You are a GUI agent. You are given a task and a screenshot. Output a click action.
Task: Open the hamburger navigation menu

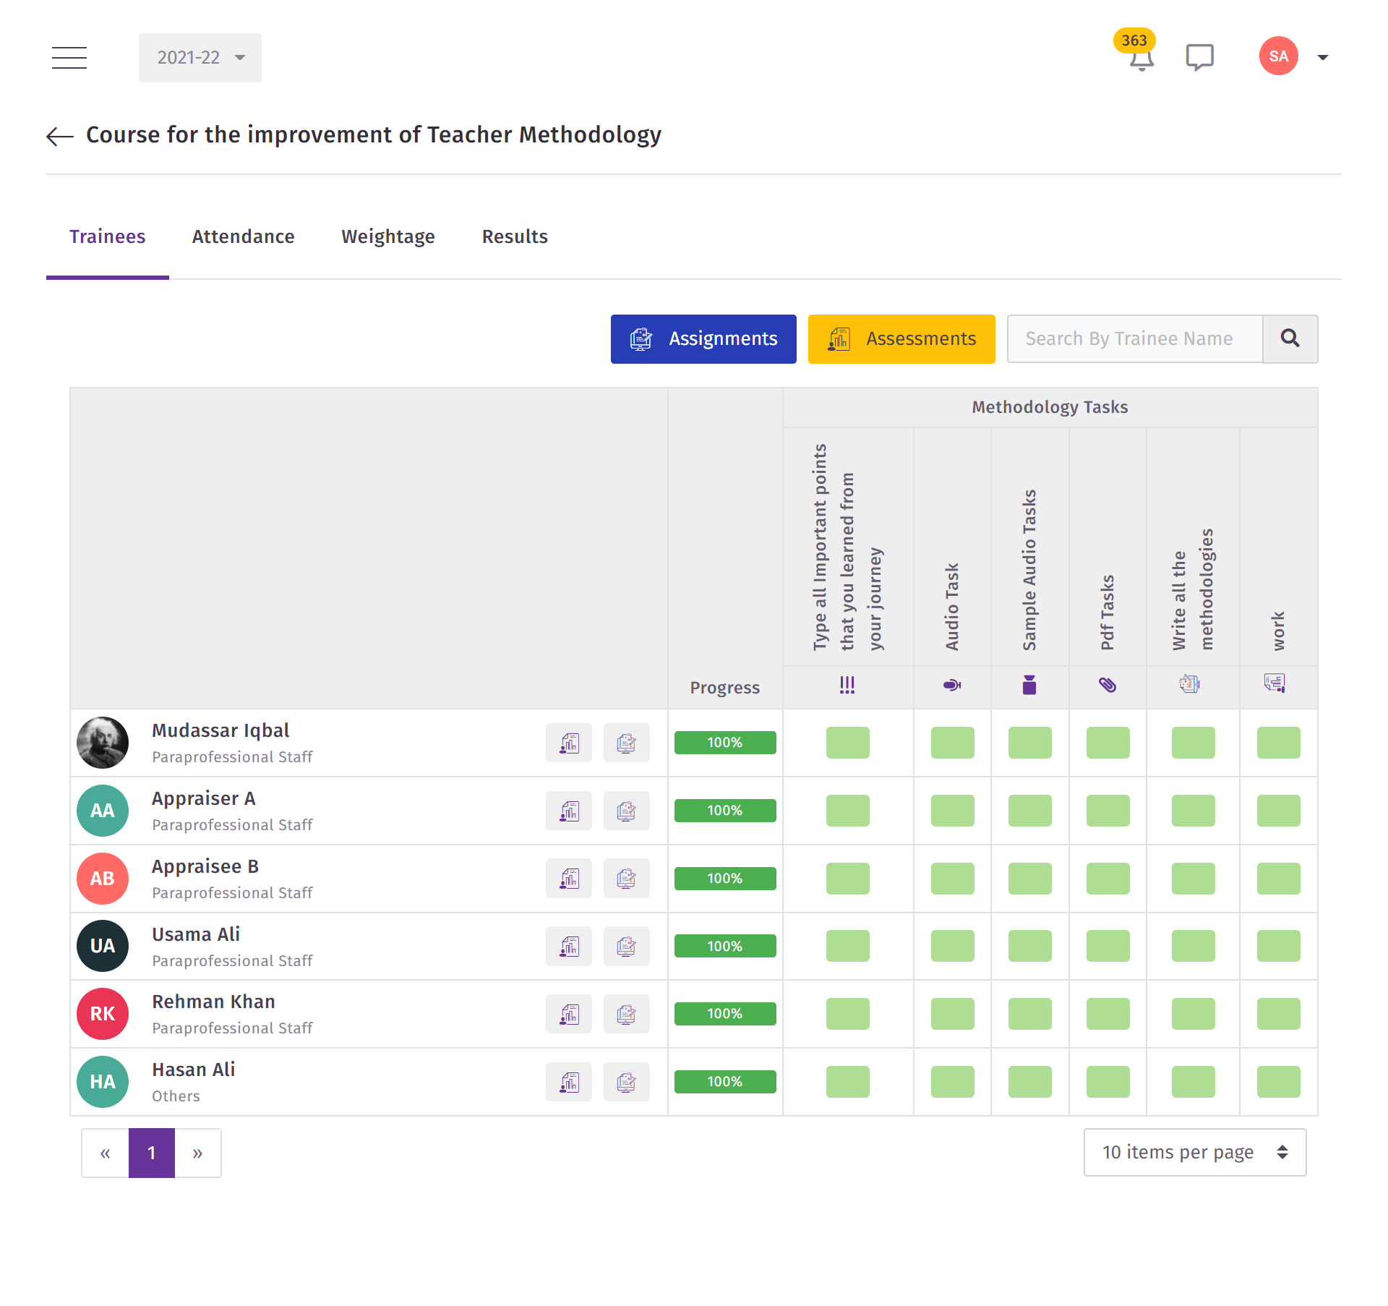tap(69, 57)
